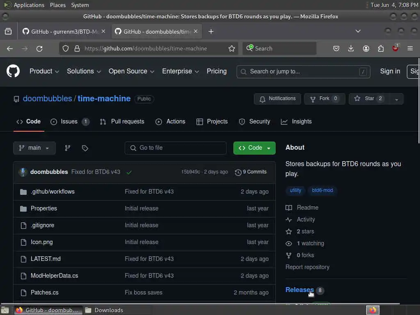Open the tracking protection shield icon
Image resolution: width=420 pixels, height=315 pixels.
(x=66, y=48)
